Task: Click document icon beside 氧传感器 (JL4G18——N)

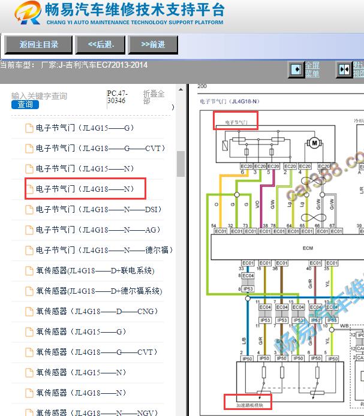Action: click(x=29, y=393)
